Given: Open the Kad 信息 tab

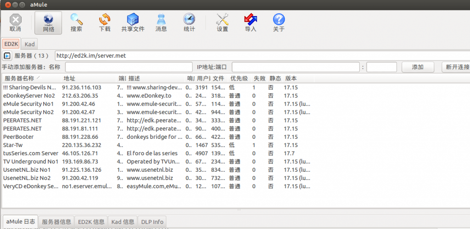Looking at the screenshot, I should [x=123, y=222].
